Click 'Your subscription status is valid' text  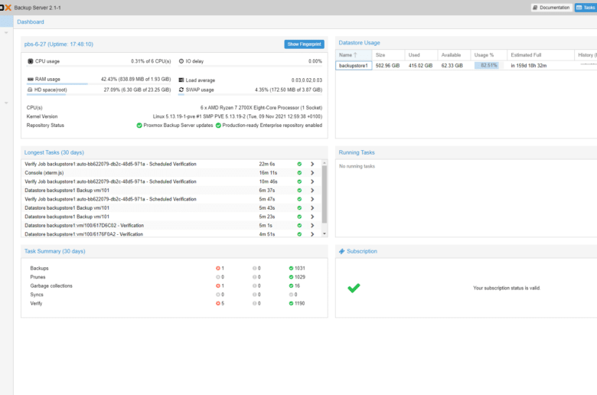507,288
